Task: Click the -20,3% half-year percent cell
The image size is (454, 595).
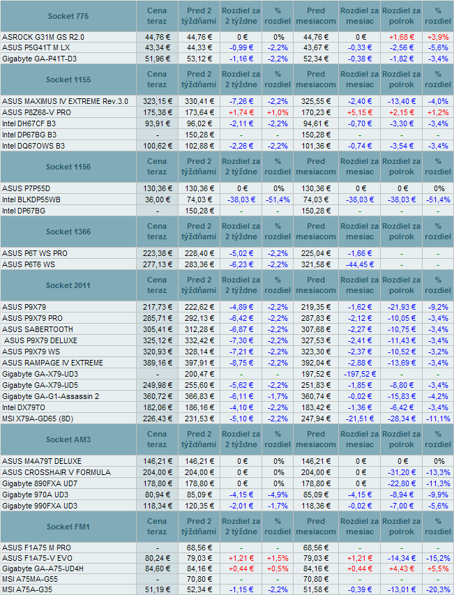Action: coord(438,590)
